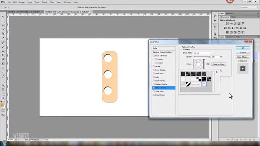
Task: Switch to the Swatches tab
Action: pyautogui.click(x=230, y=13)
